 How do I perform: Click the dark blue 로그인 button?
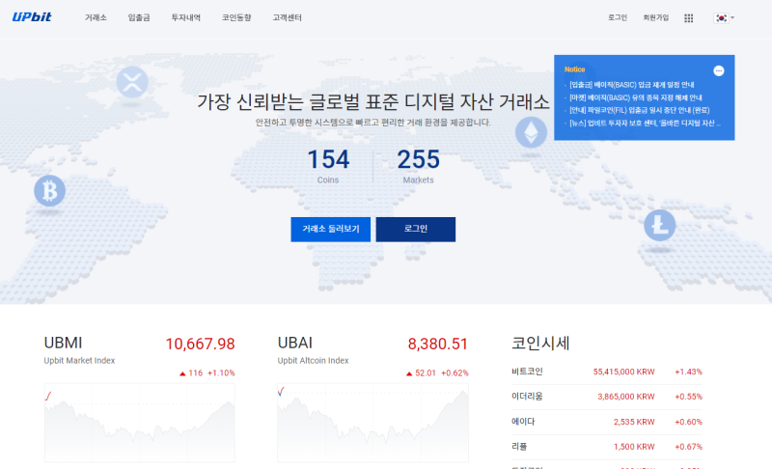pos(416,230)
